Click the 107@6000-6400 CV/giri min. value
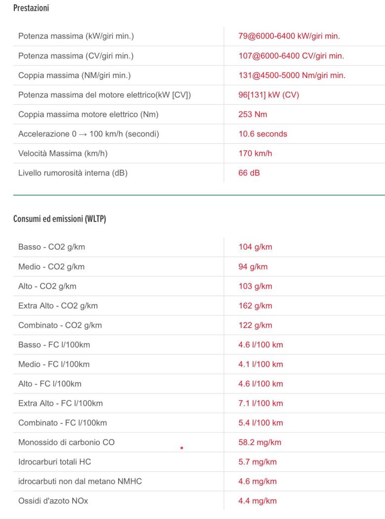Viewport: 385px width, 519px height. tap(291, 56)
